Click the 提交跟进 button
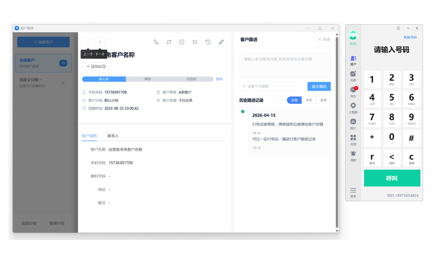Screen dimensions: 433x260 (319, 87)
